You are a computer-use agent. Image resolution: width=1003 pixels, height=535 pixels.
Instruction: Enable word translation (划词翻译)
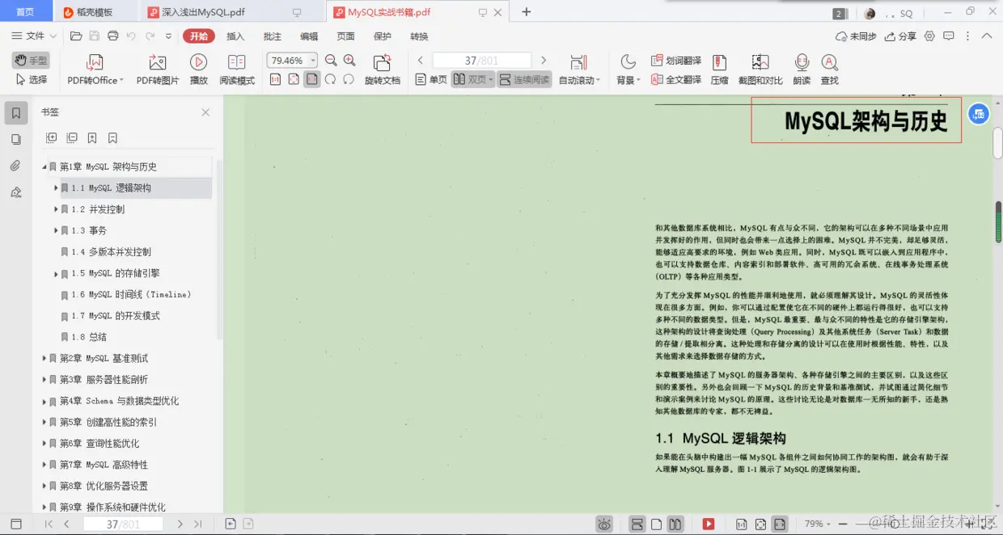(x=676, y=61)
